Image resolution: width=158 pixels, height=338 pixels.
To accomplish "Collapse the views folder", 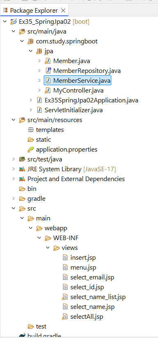I will (x=48, y=248).
